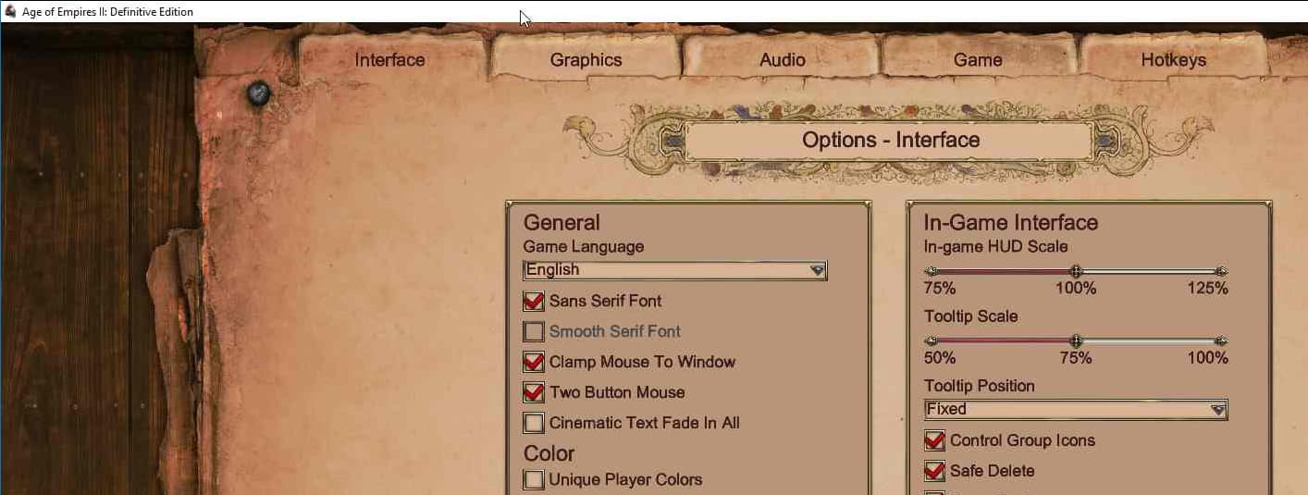Enable Cinematic Text Fade In All
The width and height of the screenshot is (1308, 495).
tap(534, 423)
